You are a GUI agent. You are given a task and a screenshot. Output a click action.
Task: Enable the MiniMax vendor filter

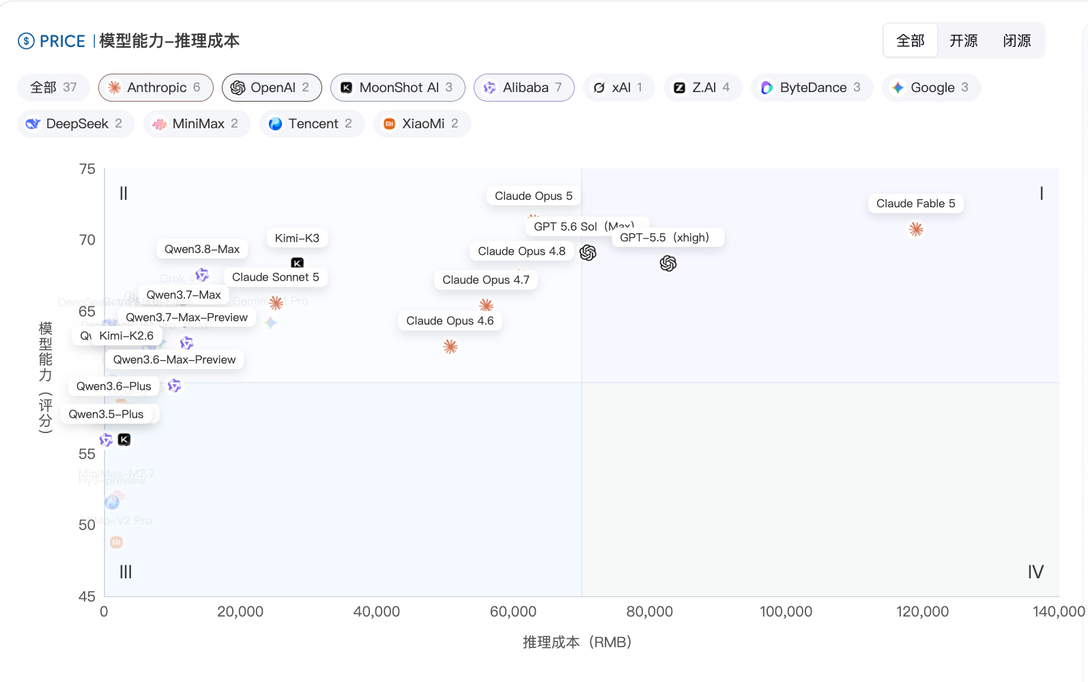(197, 123)
